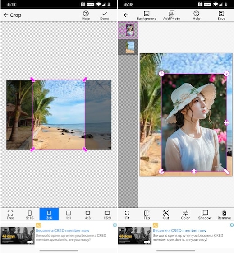Tap the ad info icon on Crop screen
This screenshot has width=234, height=253.
click(x=115, y=225)
